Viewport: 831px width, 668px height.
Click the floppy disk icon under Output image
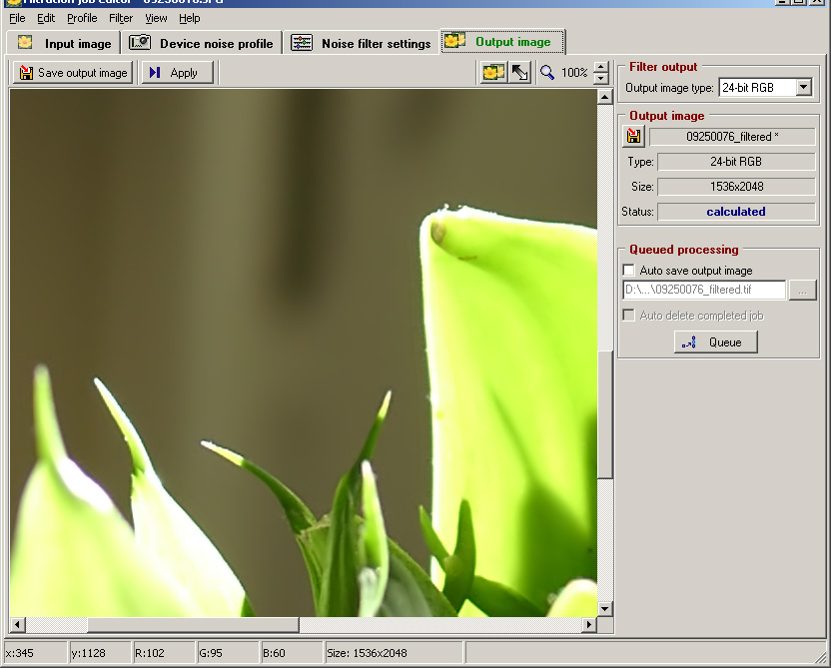633,137
